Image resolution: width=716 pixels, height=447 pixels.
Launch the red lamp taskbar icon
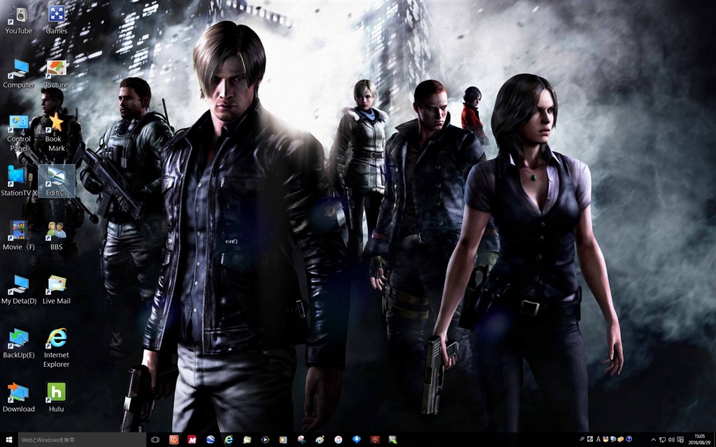tap(375, 440)
